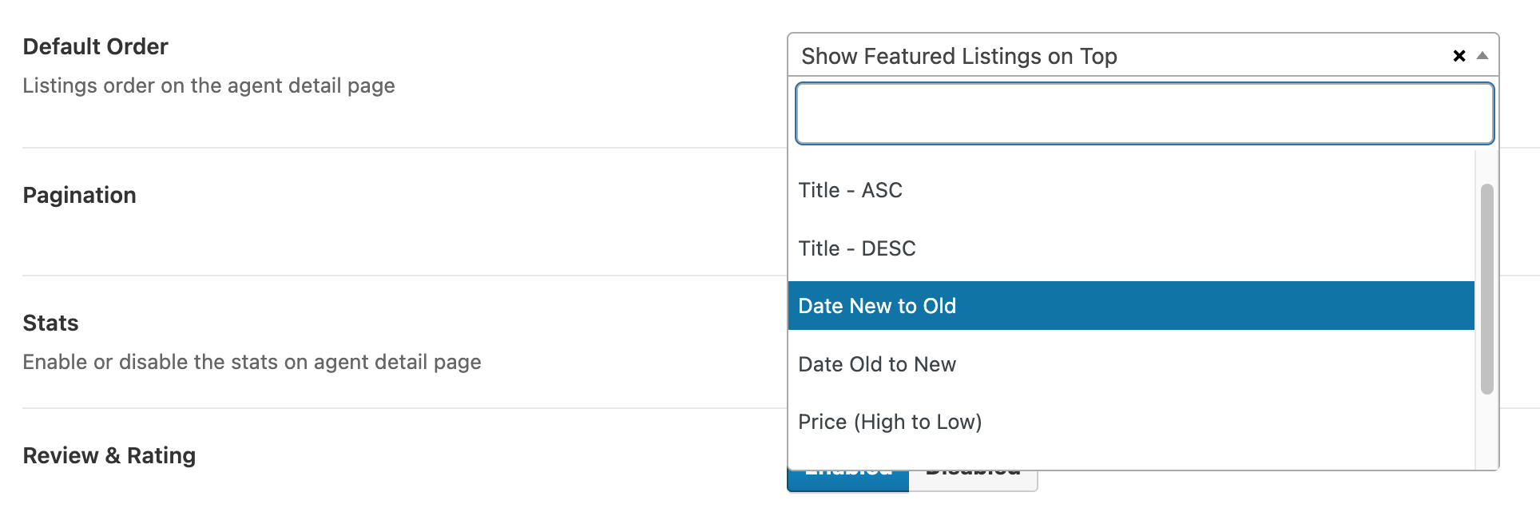Click scrollbar track below the thumb
The image size is (1540, 524).
click(1486, 431)
